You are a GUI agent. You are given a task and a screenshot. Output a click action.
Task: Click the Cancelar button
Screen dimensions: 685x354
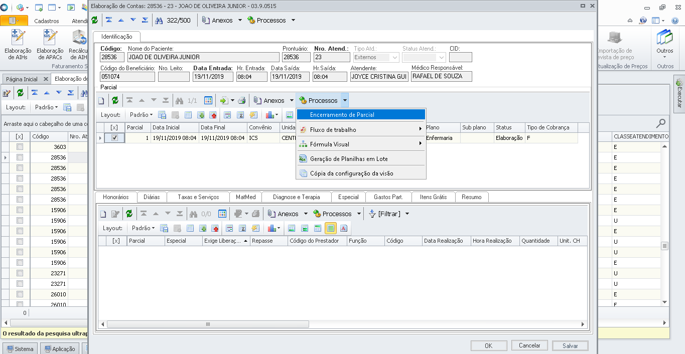(x=529, y=345)
